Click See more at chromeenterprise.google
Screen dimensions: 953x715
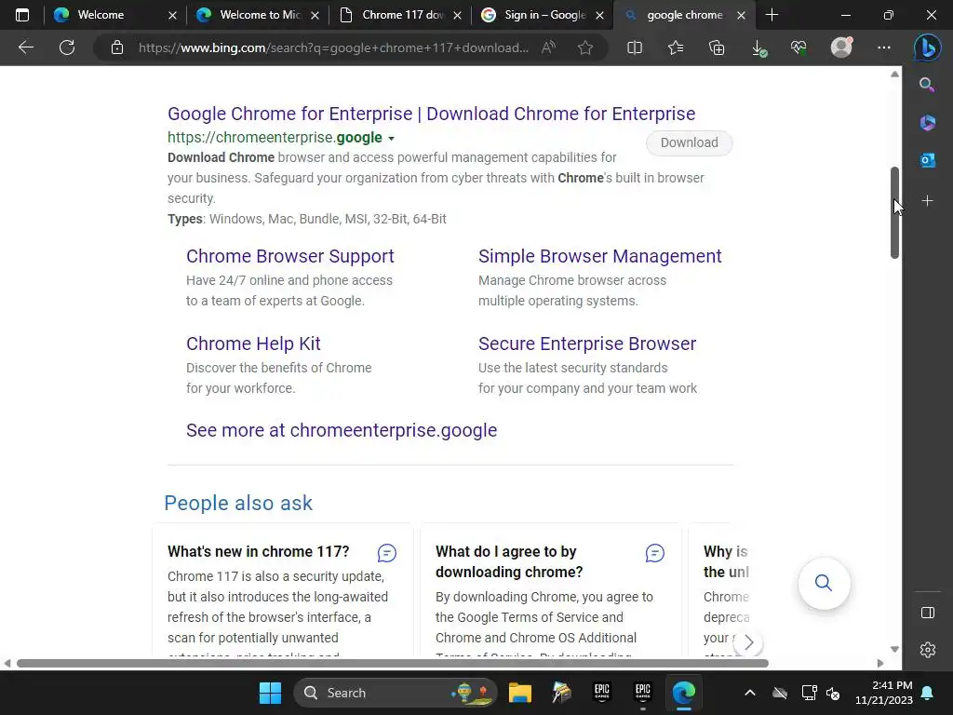[x=342, y=430]
